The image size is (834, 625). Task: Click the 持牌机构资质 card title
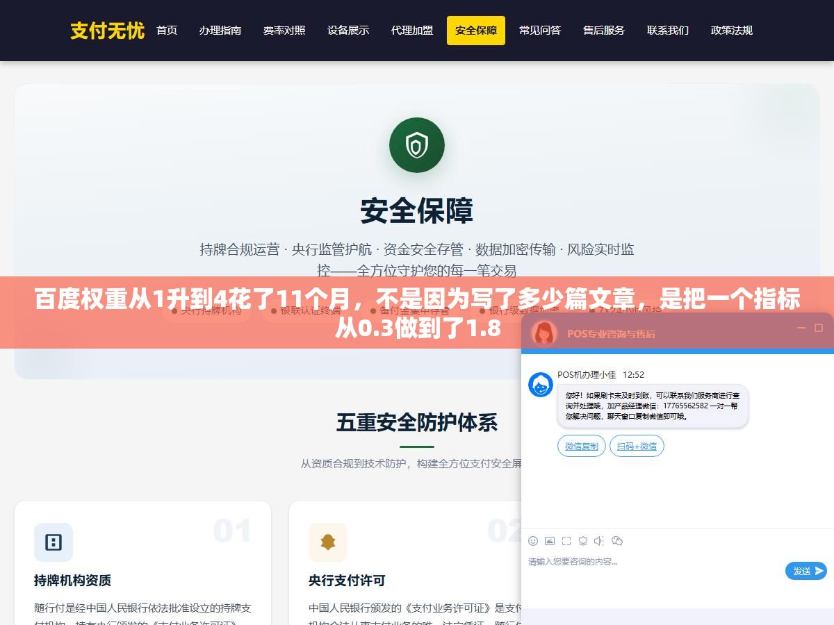[73, 580]
